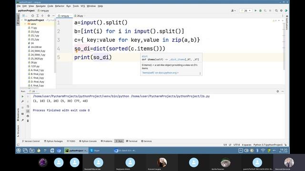Click the user account icon in toolbar
The width and height of the screenshot is (305, 171).
tap(233, 10)
